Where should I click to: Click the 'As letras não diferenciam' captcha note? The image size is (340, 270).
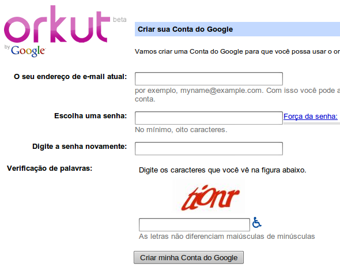[227, 237]
